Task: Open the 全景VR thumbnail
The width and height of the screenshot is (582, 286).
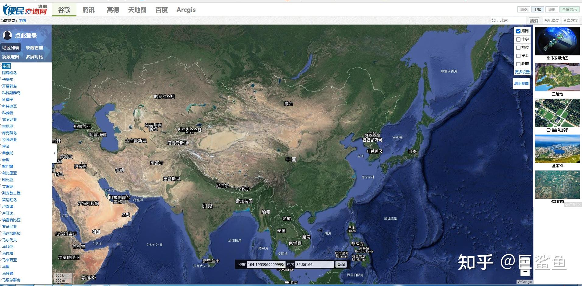Action: (x=557, y=149)
